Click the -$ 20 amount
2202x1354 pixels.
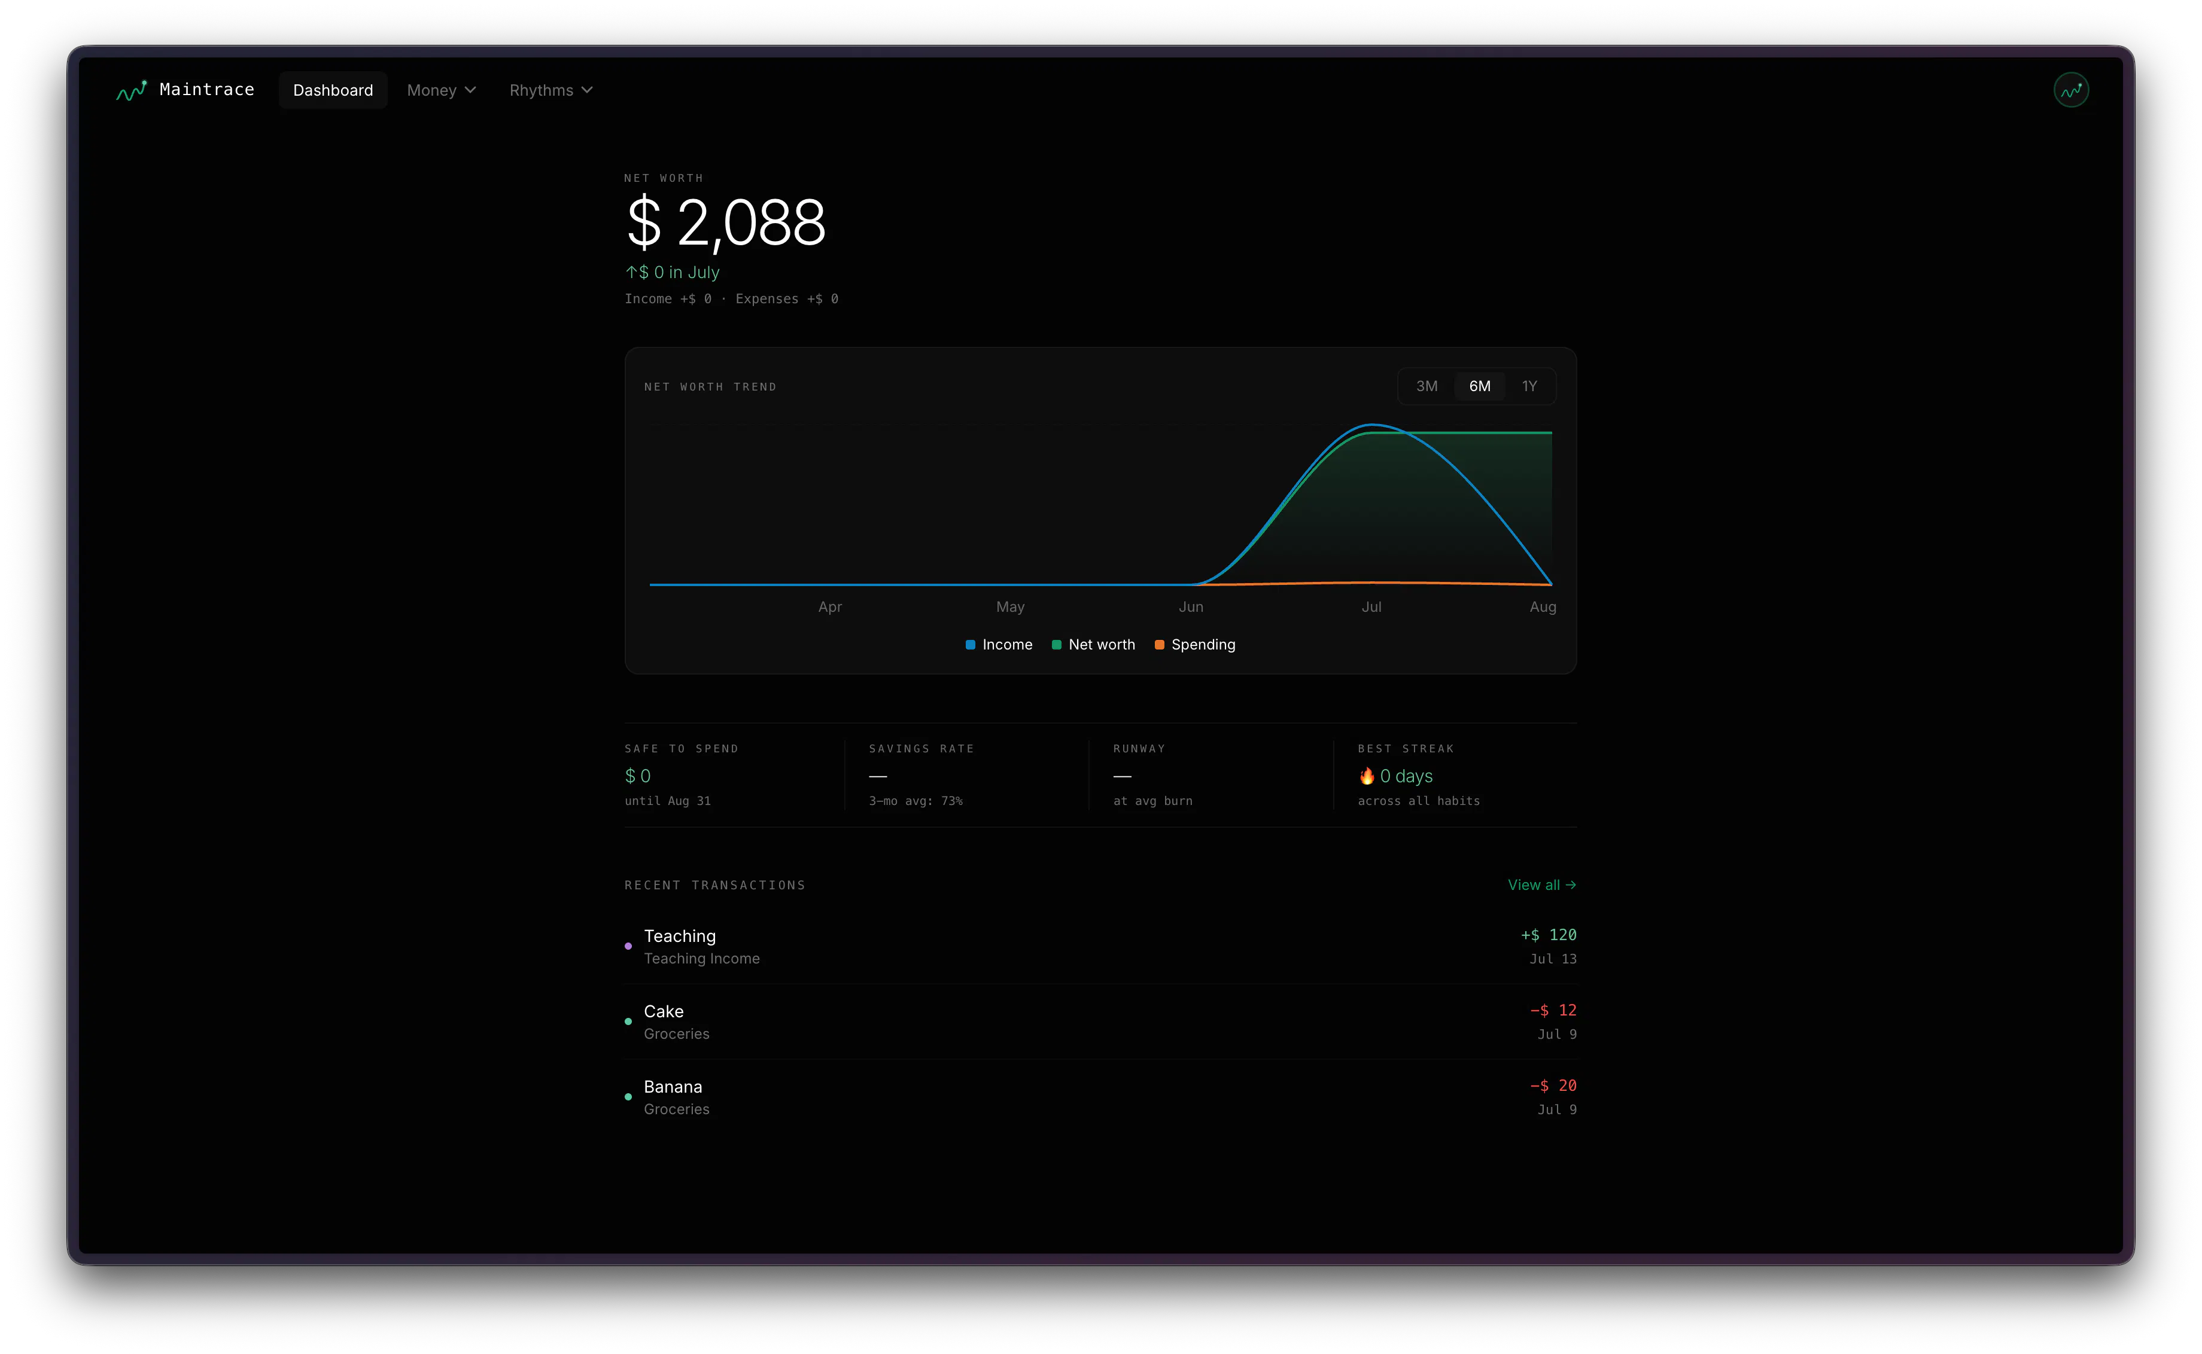1553,1085
